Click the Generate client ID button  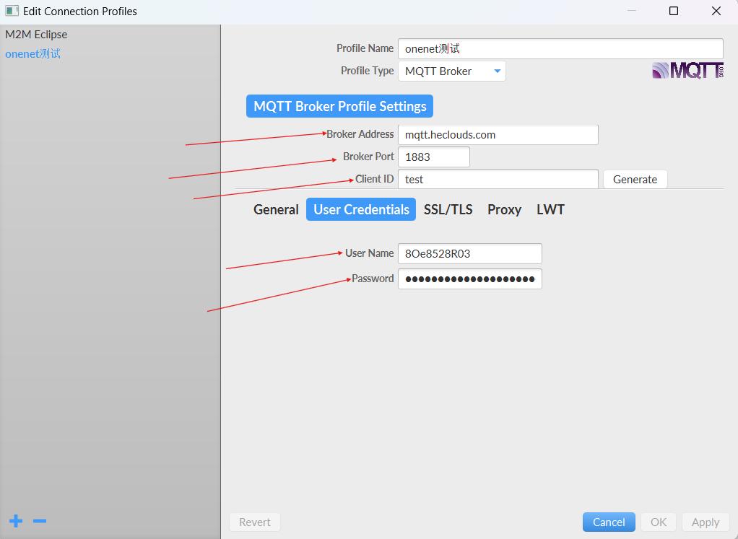coord(635,179)
